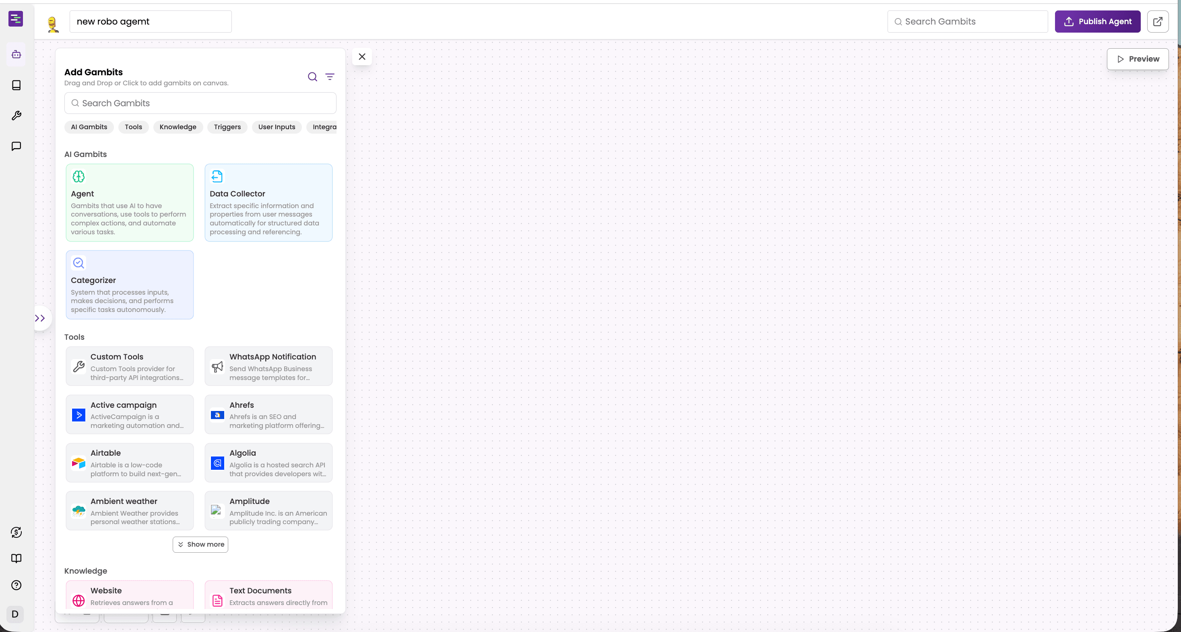The height and width of the screenshot is (632, 1181).
Task: Click the app logo icon at top of sidebar
Action: point(16,19)
